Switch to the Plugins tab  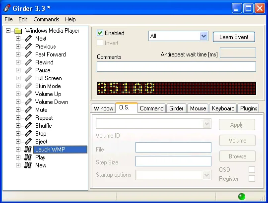pyautogui.click(x=249, y=108)
